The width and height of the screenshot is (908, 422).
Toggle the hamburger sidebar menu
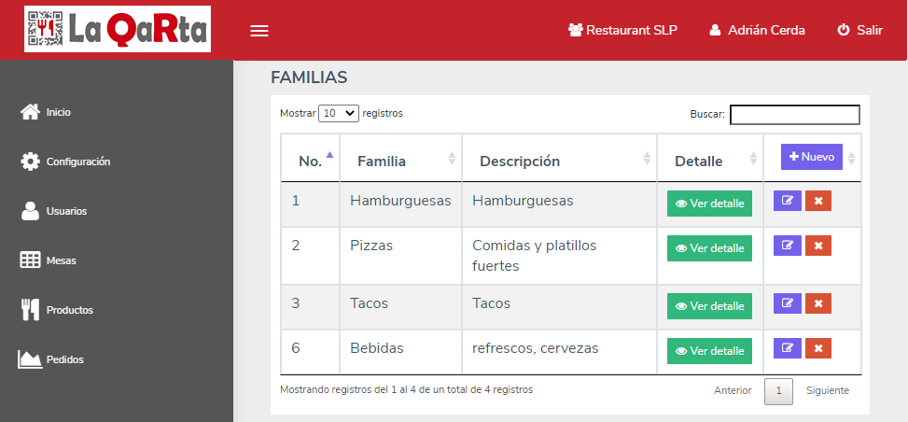coord(258,32)
